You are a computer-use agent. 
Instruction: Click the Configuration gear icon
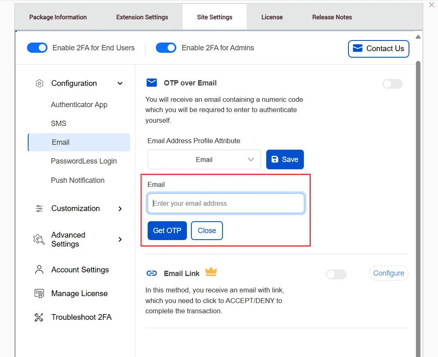39,83
